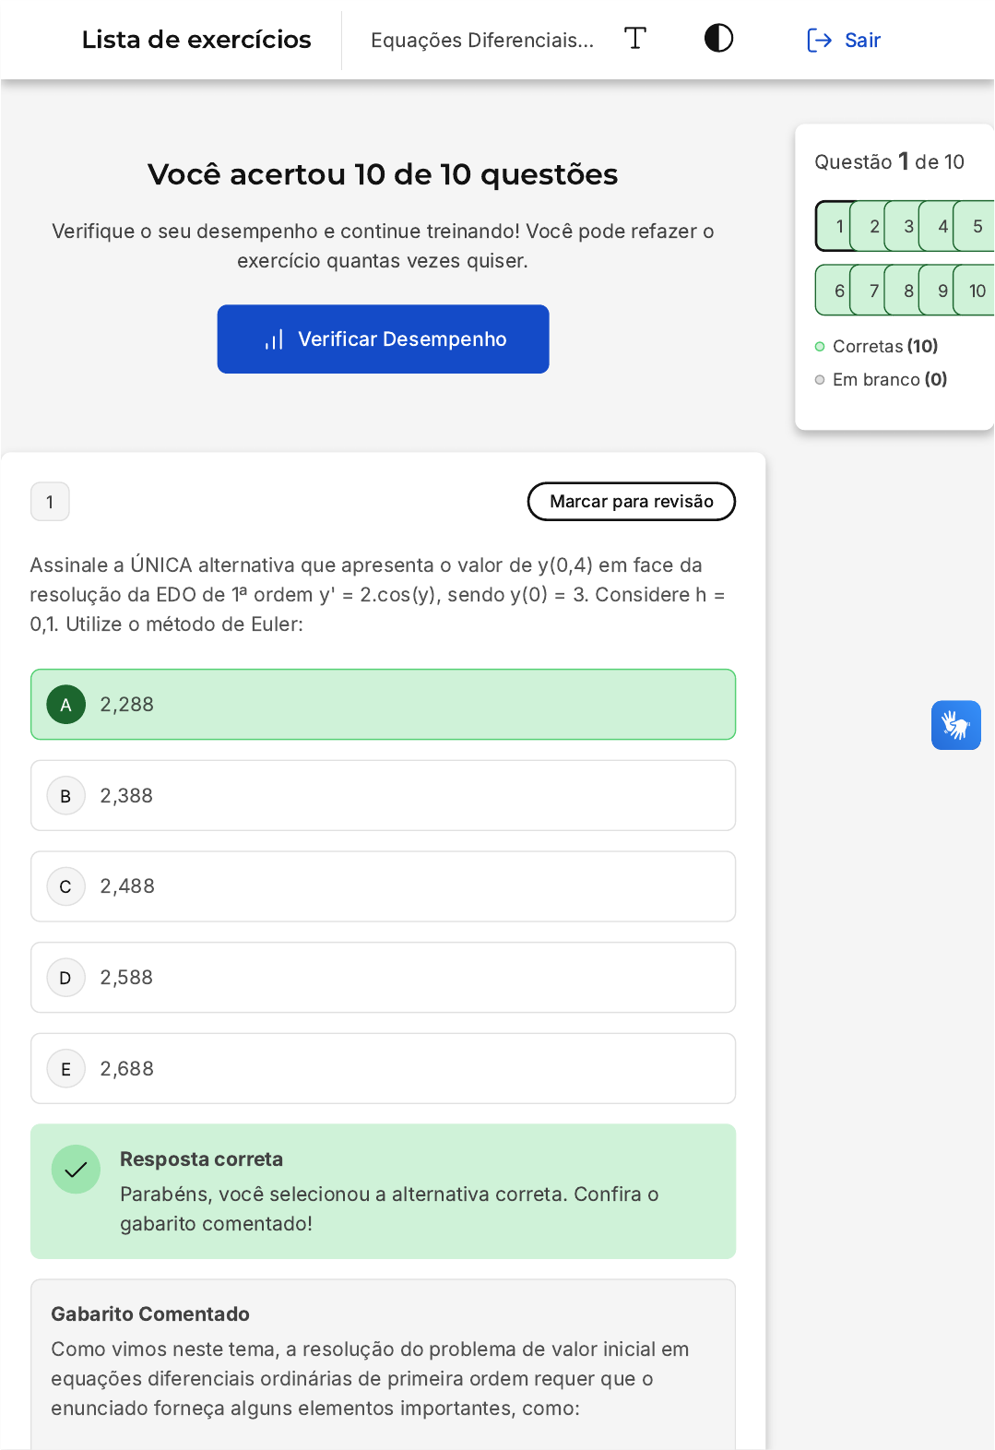The width and height of the screenshot is (995, 1450).
Task: Switch to question 7 in navigator
Action: [871, 291]
